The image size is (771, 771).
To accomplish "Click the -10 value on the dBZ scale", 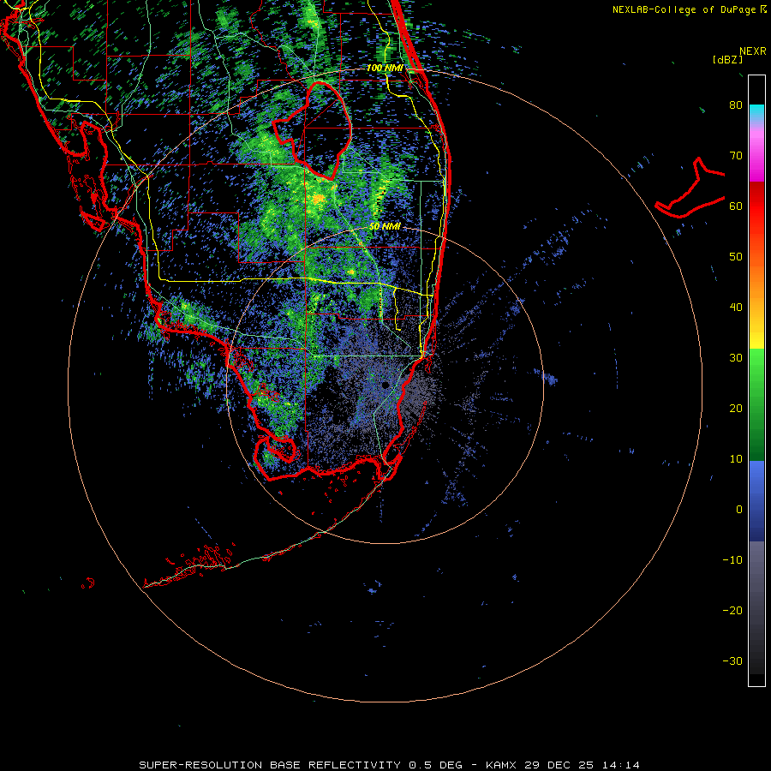I will click(x=732, y=560).
